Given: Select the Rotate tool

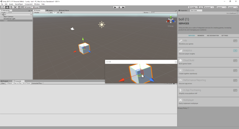Looking at the screenshot, I should coord(11,7).
